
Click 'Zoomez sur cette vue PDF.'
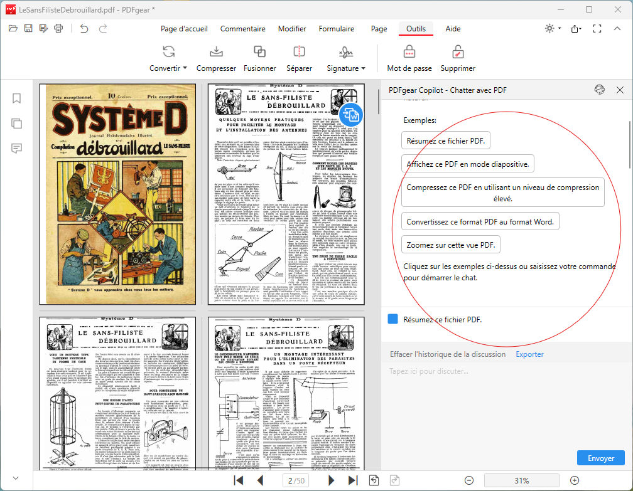(450, 245)
